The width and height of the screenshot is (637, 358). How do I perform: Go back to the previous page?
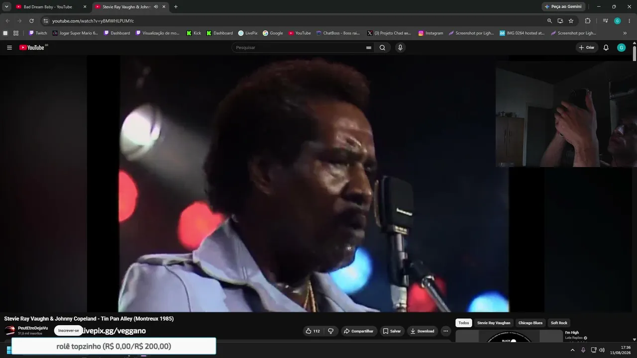pos(7,21)
